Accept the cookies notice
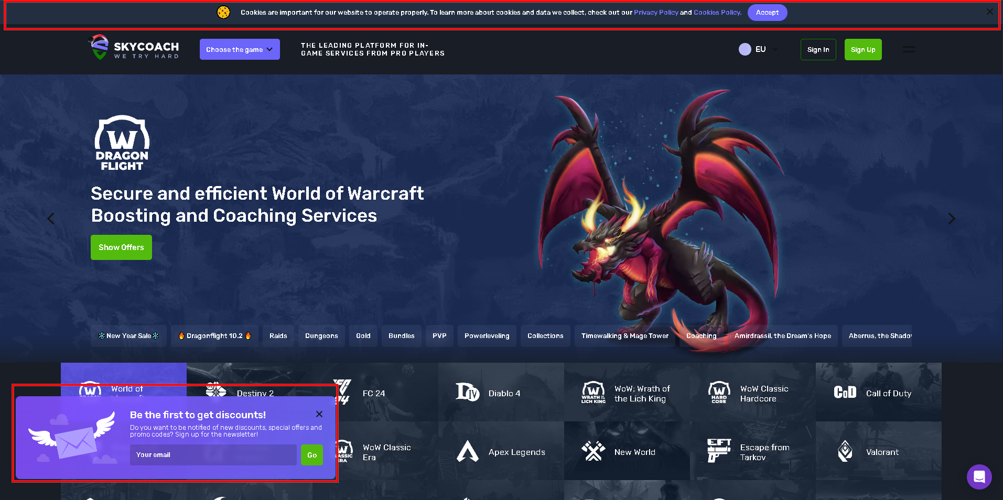The width and height of the screenshot is (1003, 500). [x=767, y=13]
